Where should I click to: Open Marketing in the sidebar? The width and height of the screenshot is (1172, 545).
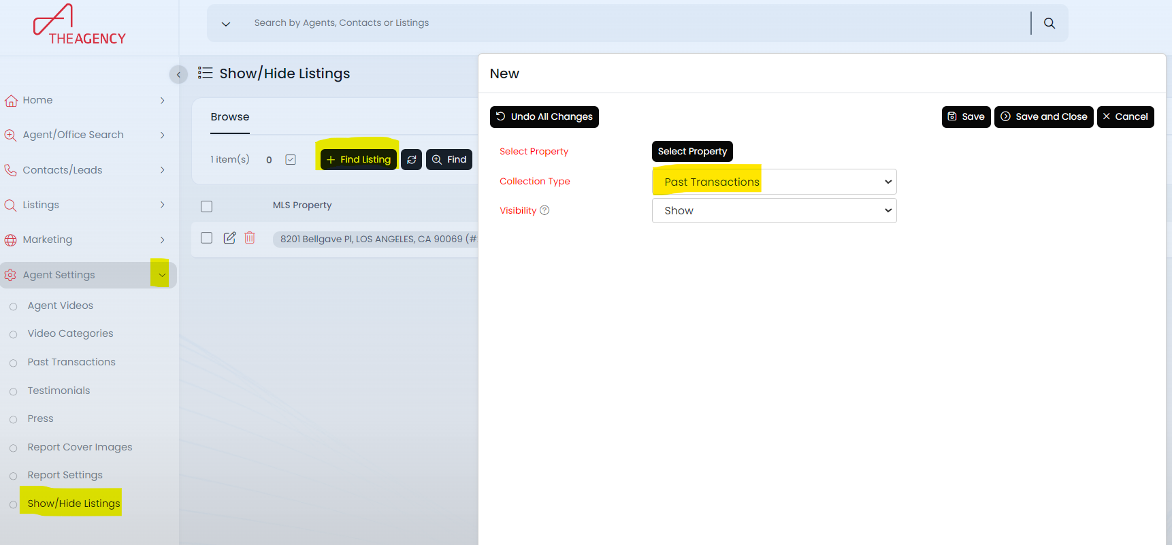47,240
